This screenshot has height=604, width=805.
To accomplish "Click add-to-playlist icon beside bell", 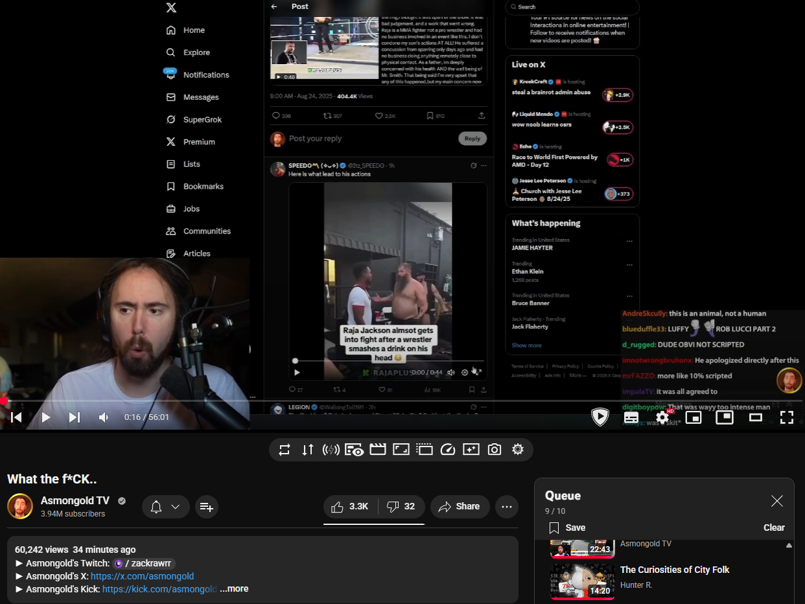I will click(x=206, y=507).
